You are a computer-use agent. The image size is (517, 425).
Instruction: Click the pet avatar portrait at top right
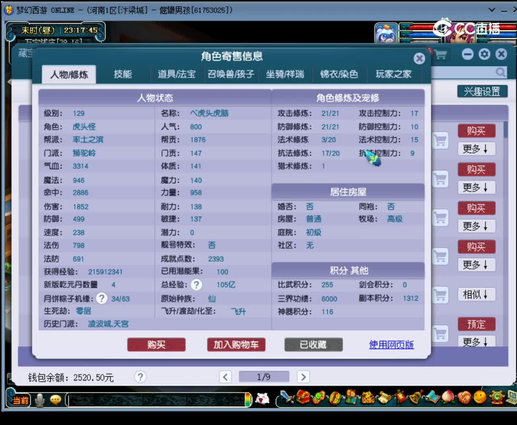[386, 33]
